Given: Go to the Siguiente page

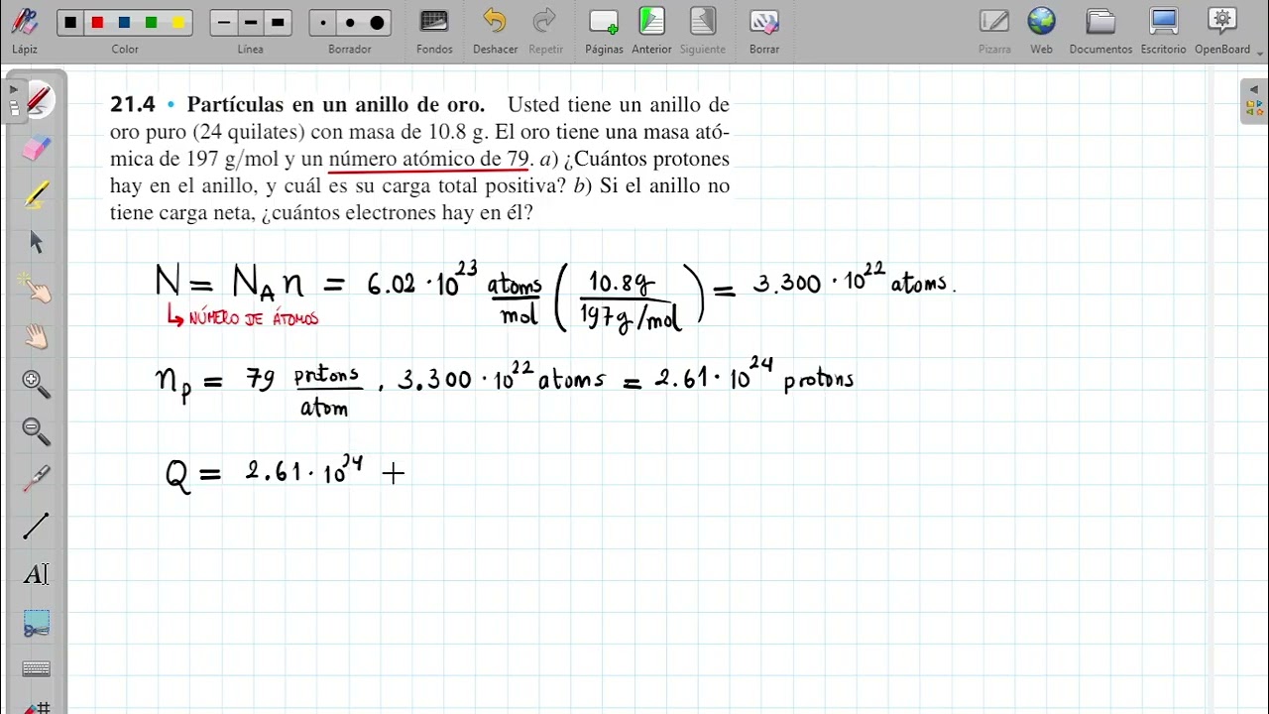Looking at the screenshot, I should pyautogui.click(x=703, y=29).
